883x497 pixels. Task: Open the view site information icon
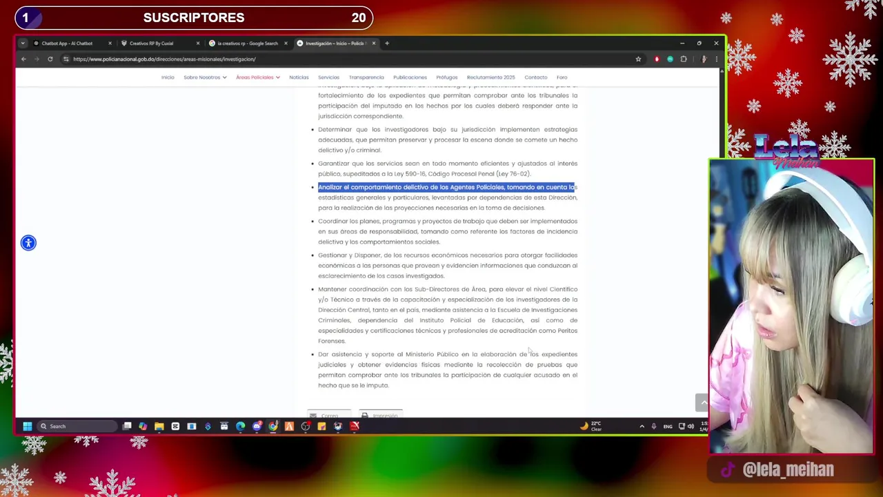click(66, 59)
